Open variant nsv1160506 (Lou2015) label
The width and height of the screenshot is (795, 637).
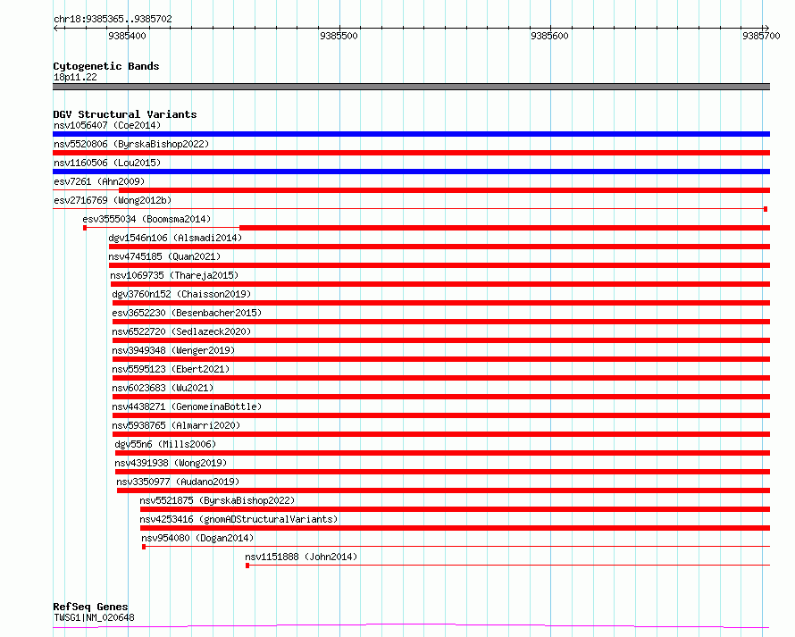click(107, 163)
